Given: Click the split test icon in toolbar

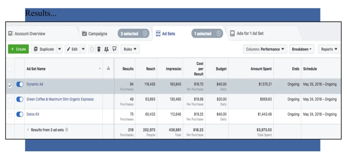Looking at the screenshot, I should point(106,49).
